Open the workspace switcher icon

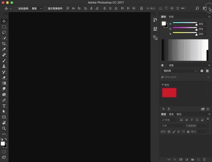click(205, 8)
